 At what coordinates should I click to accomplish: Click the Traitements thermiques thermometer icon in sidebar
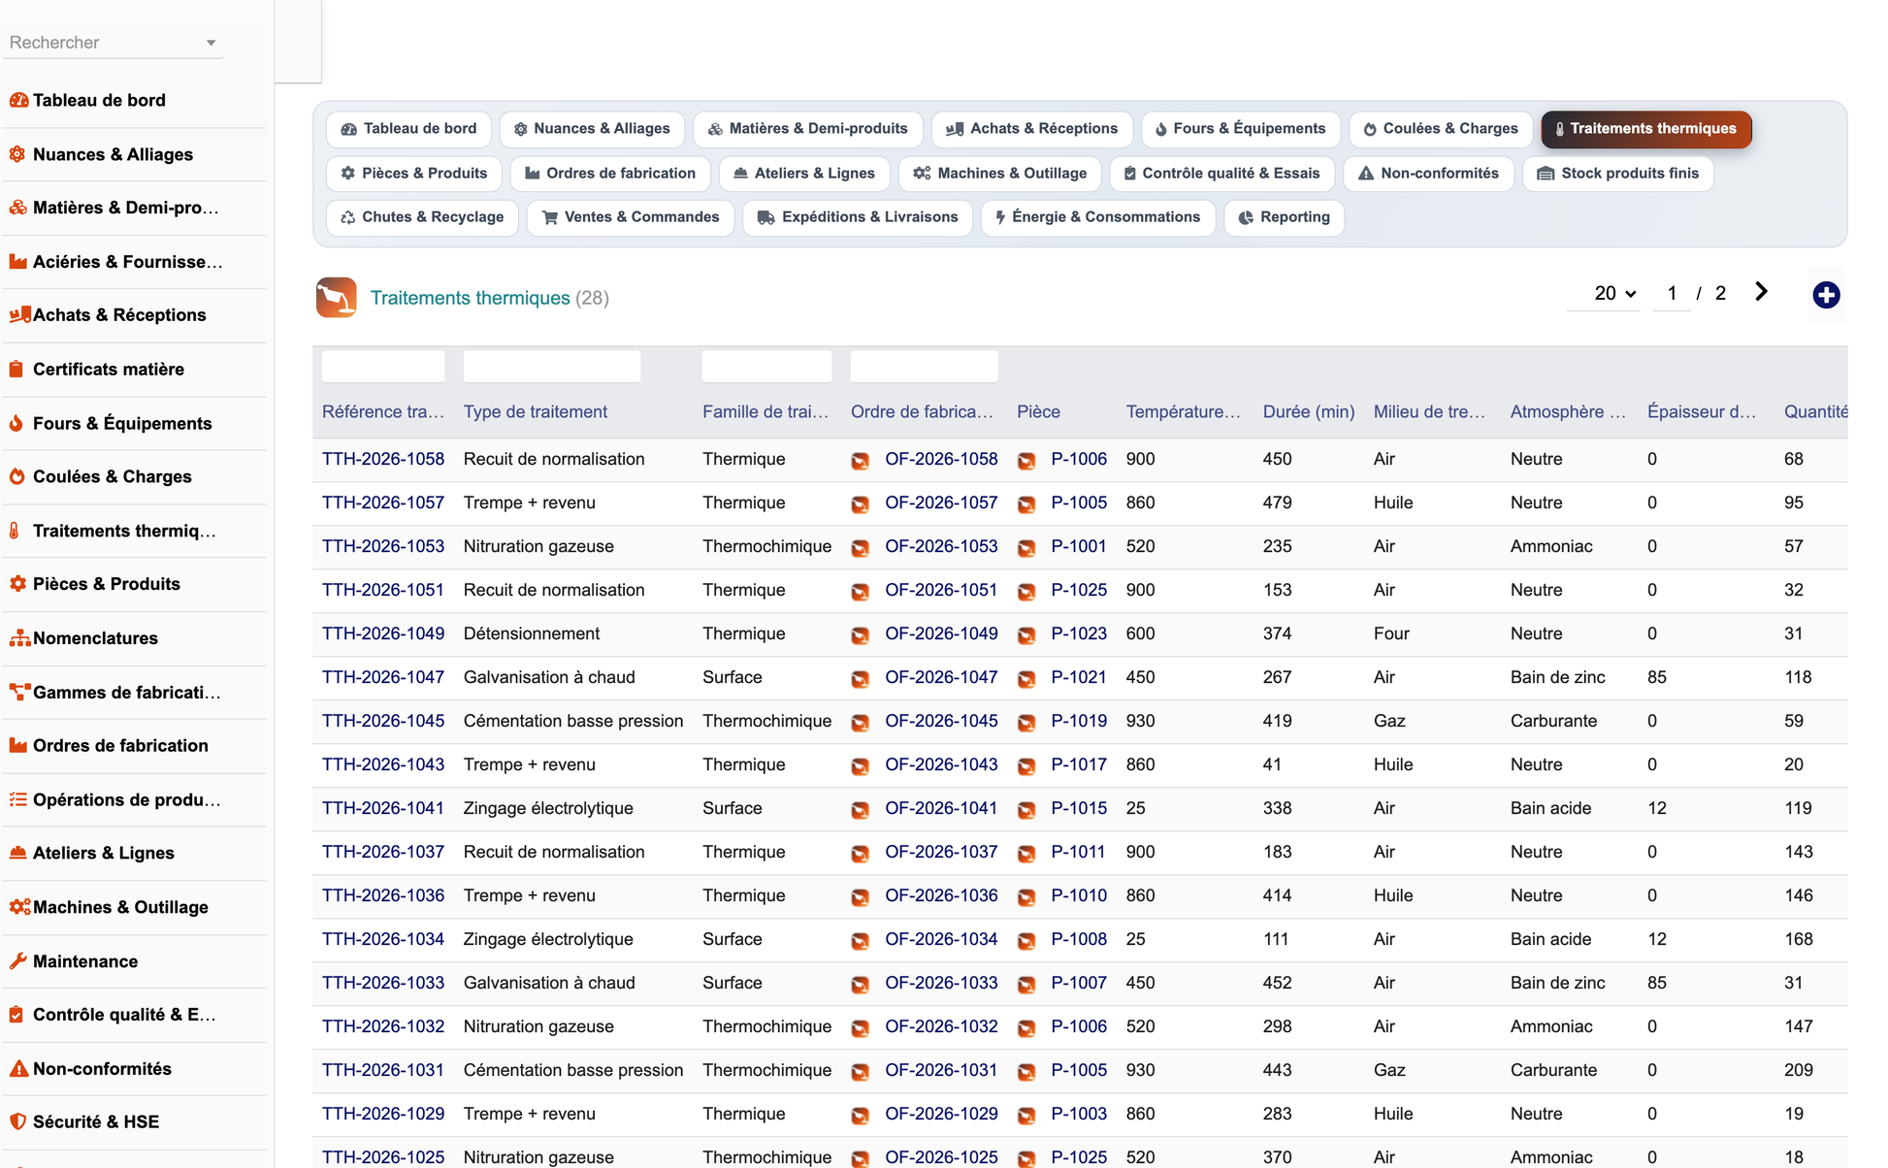pyautogui.click(x=15, y=531)
